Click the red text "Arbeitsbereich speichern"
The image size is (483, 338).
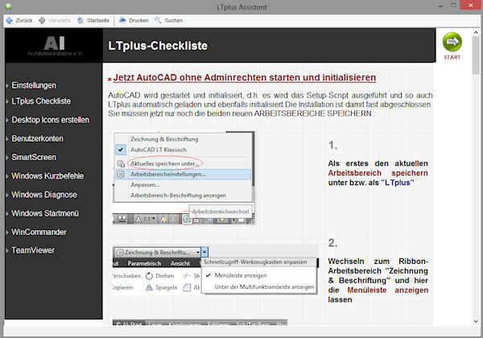[x=378, y=173]
